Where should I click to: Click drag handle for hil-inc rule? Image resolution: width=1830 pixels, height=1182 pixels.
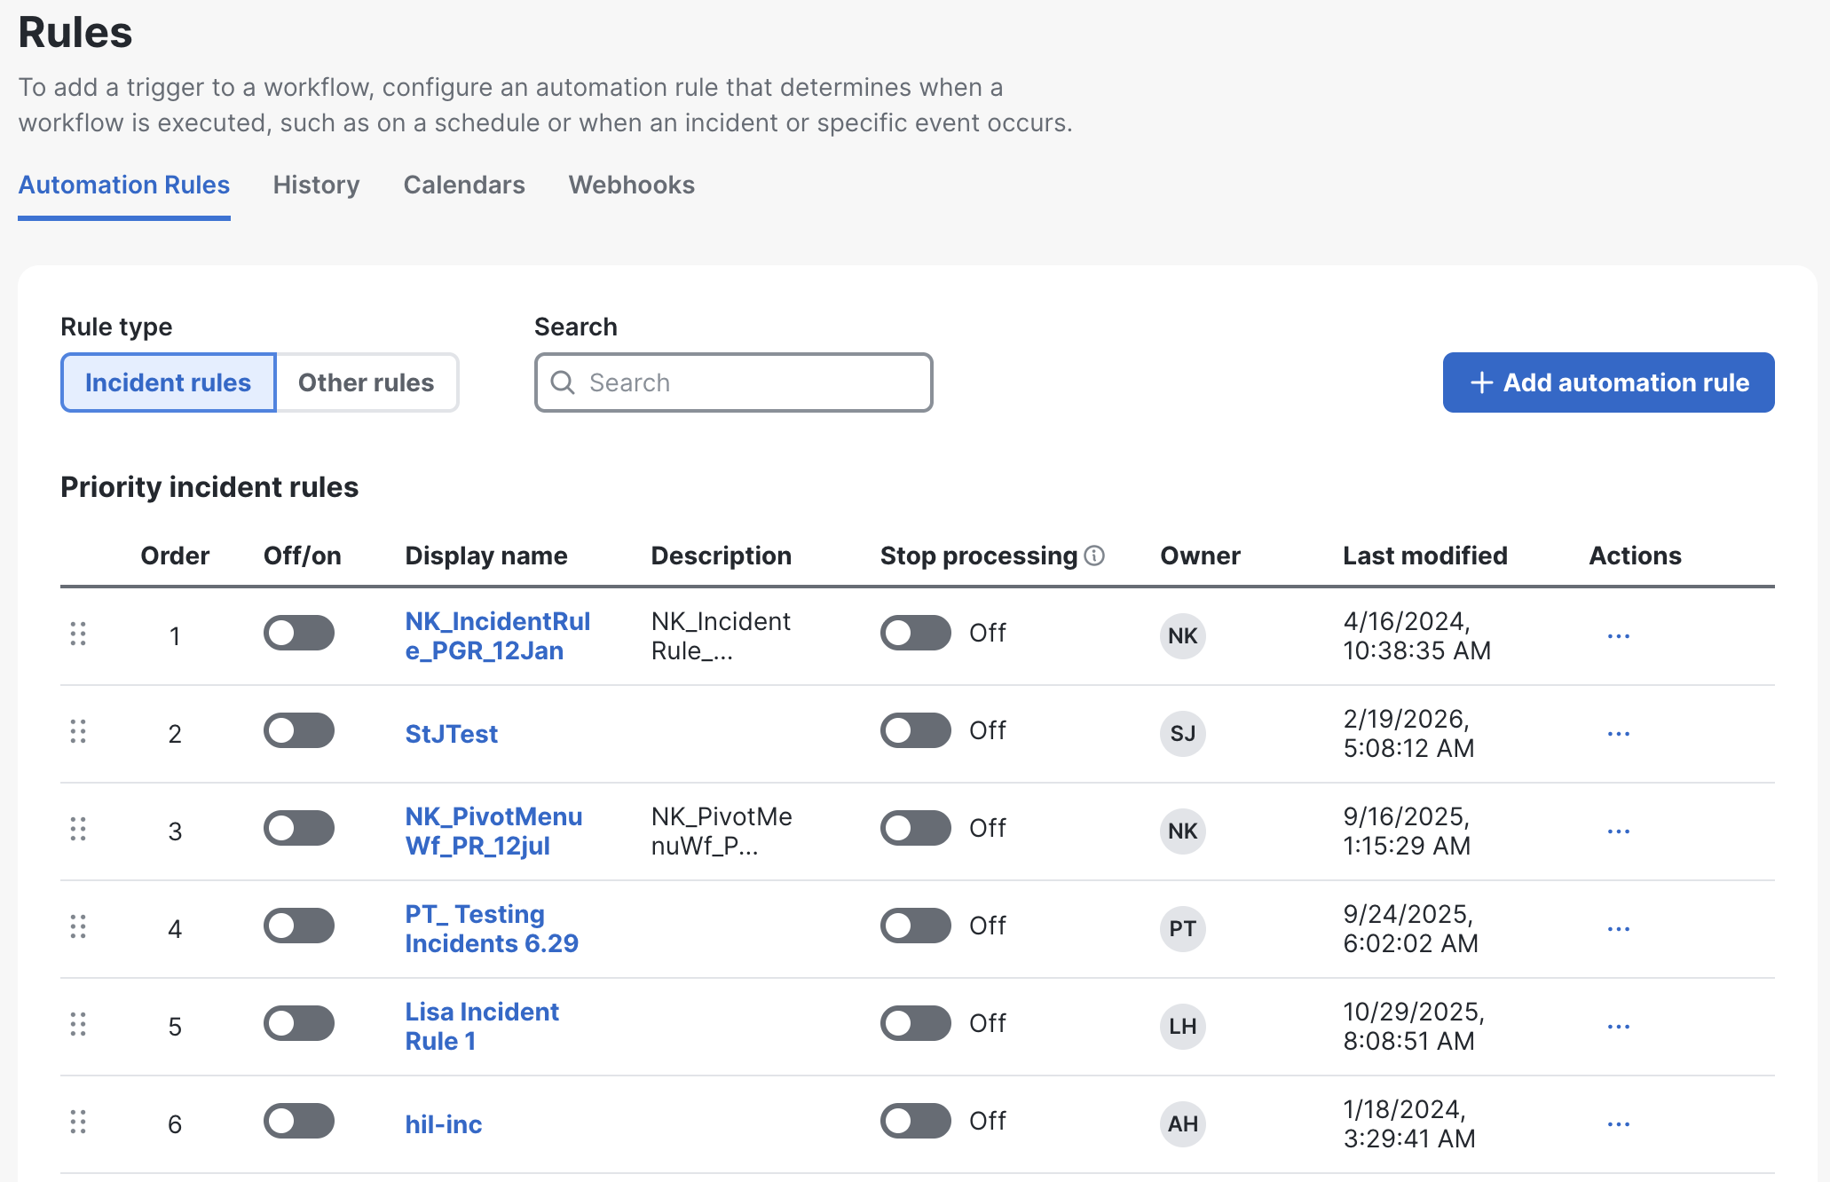click(78, 1122)
